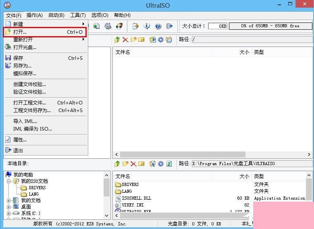The image size is (314, 229).
Task: Click the image pane 路径 field showing /
Action: 252,39
